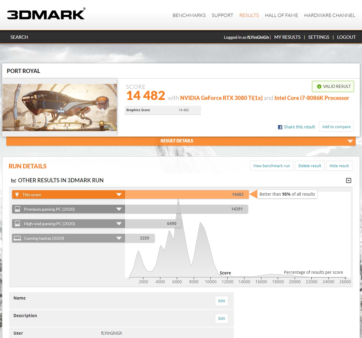Click the 6490 High-end gaming PC bar
362x338 pixels.
tap(153, 224)
